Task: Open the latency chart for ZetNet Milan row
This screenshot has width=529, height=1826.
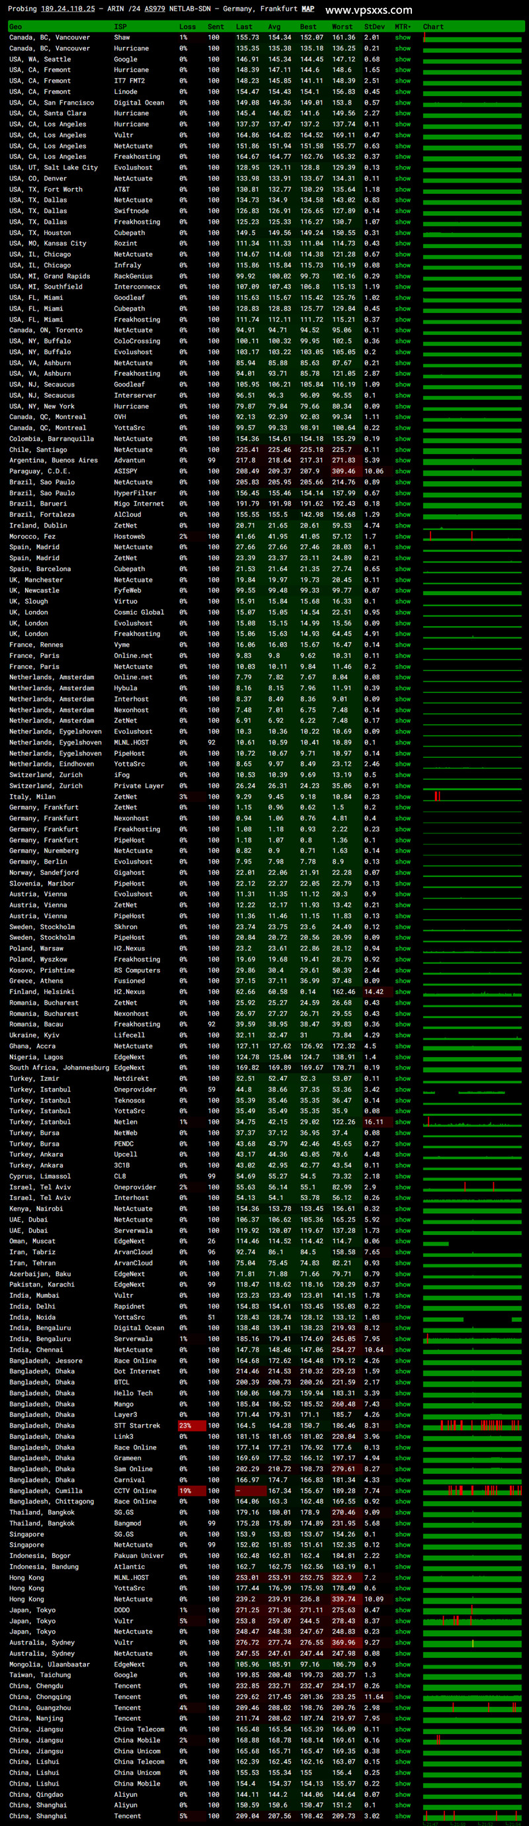Action: [x=472, y=797]
